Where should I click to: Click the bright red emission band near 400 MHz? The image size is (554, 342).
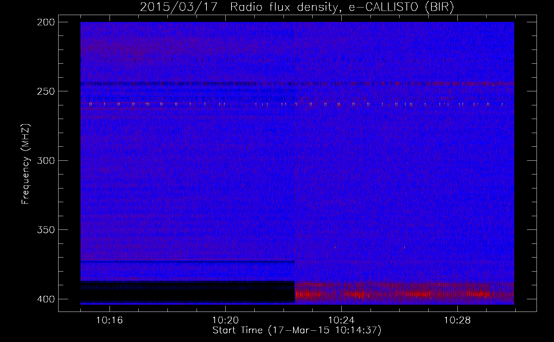click(404, 293)
